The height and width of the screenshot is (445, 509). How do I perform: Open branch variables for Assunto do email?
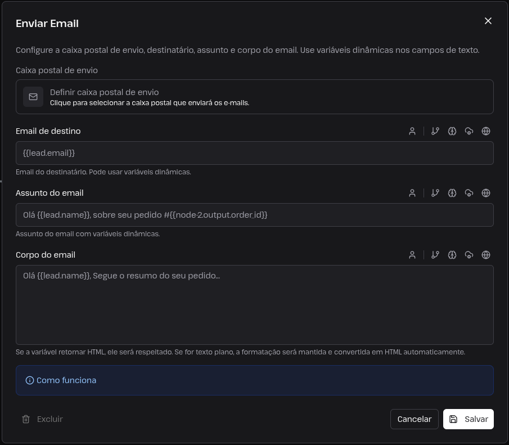[435, 193]
